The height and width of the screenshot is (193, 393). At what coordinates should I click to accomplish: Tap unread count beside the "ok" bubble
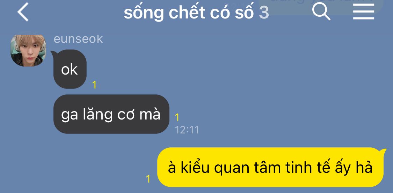94,85
